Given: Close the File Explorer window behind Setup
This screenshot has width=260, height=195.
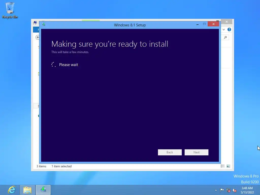Looking at the screenshot, I should [x=227, y=22].
